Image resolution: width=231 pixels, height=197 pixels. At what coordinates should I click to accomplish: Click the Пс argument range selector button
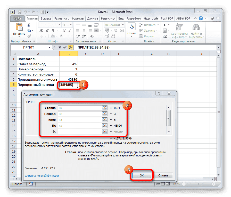point(104,126)
